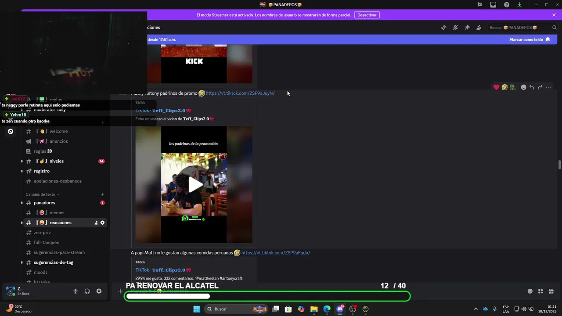562x316 pixels.
Task: Open the Discover compass icon in server bar
Action: pos(11,131)
